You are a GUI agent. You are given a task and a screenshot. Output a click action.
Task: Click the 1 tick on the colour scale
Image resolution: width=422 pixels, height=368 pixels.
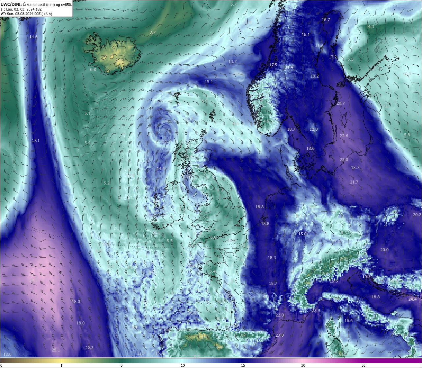tap(62, 365)
